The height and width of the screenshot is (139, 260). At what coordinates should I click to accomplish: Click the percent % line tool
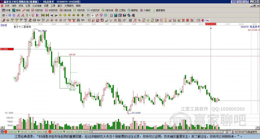tap(139, 20)
